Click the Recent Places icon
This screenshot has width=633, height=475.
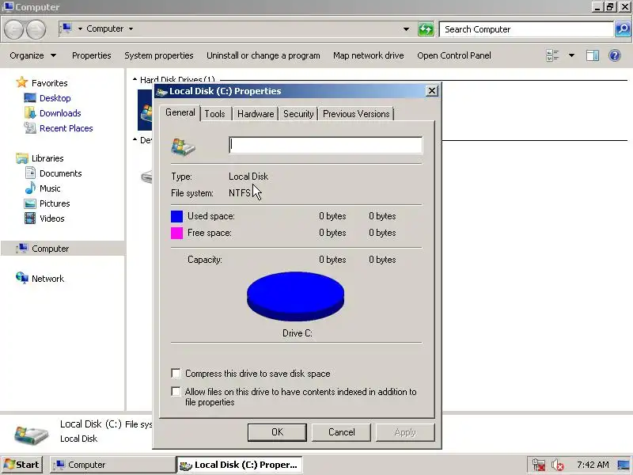point(30,128)
